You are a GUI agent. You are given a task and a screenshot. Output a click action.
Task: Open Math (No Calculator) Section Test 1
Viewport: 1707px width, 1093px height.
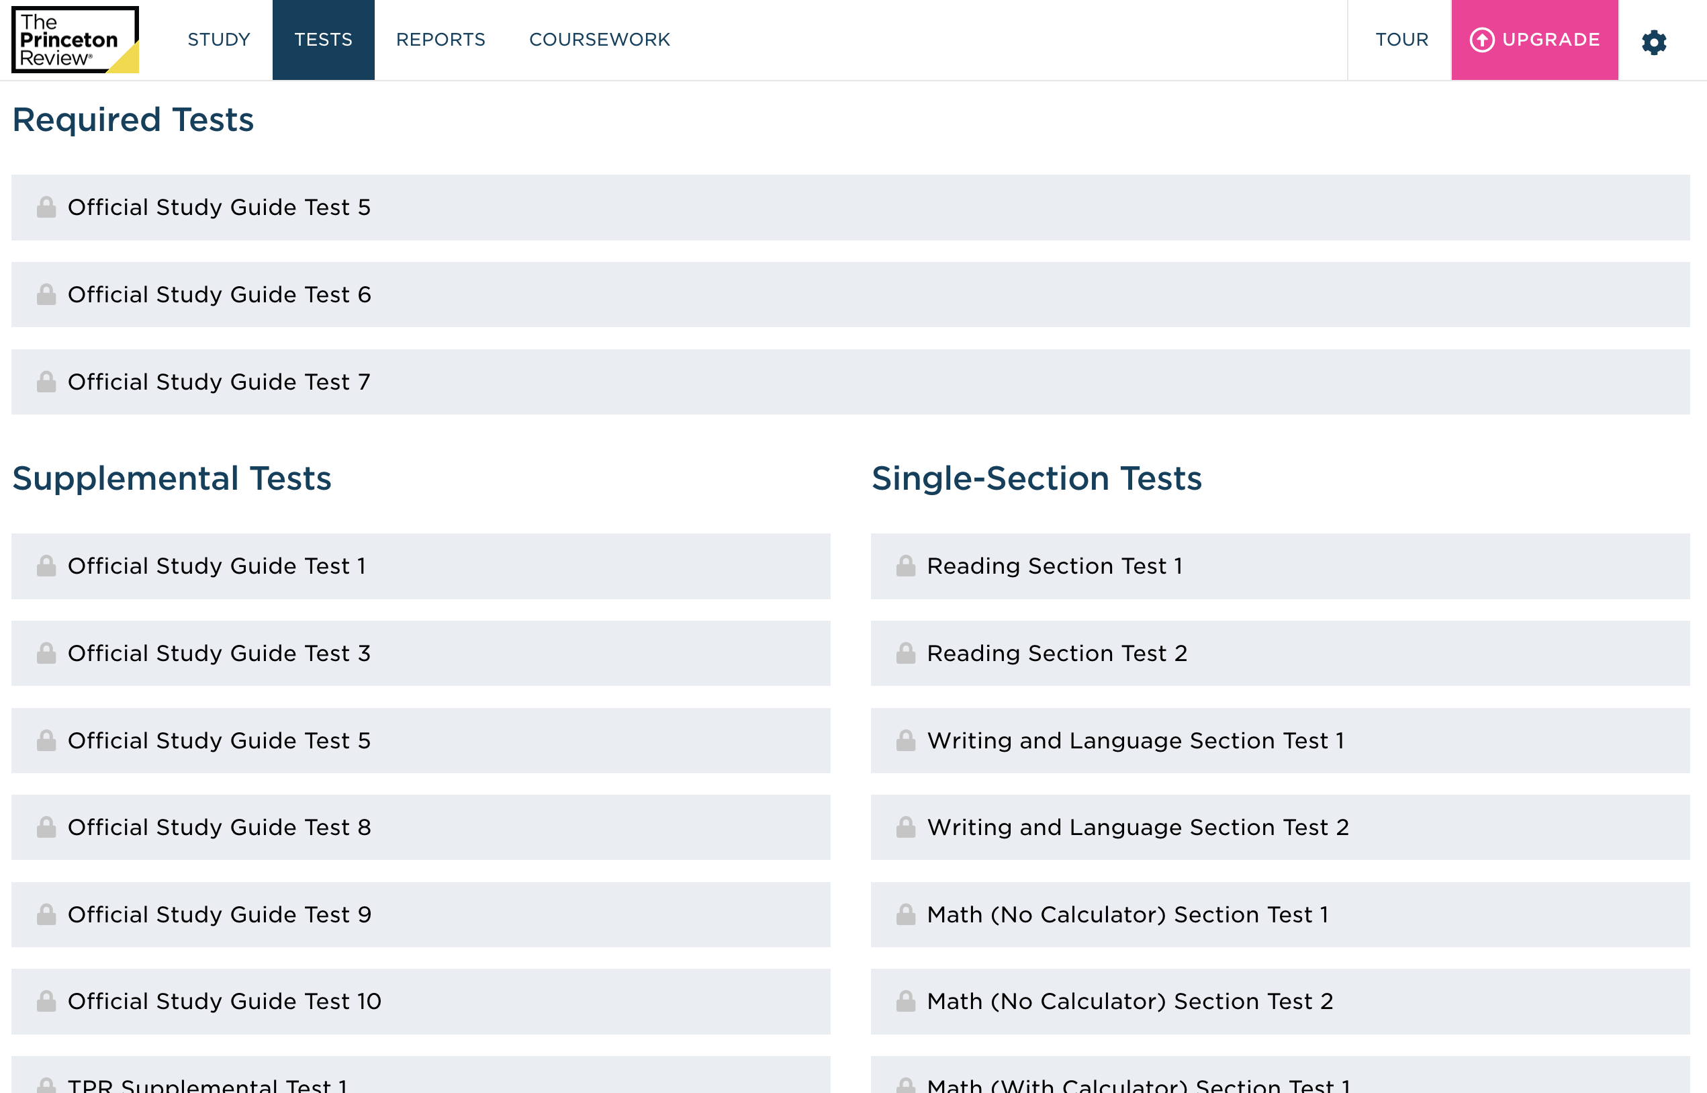point(1127,915)
